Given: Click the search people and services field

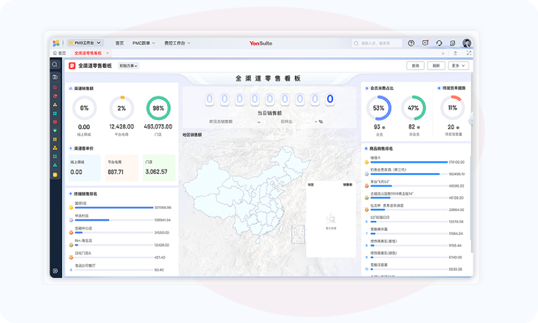Looking at the screenshot, I should point(377,43).
